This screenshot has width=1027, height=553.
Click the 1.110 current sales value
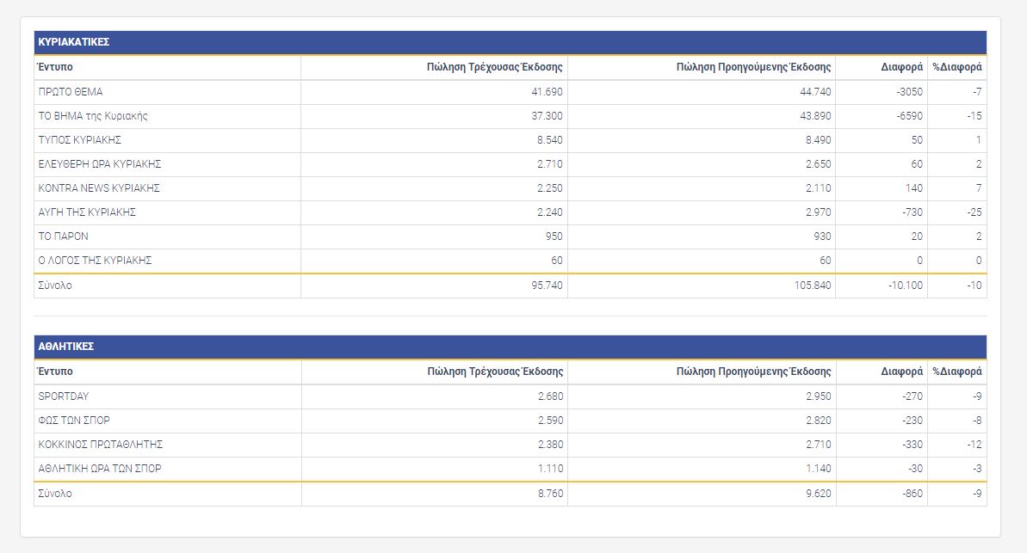[551, 469]
